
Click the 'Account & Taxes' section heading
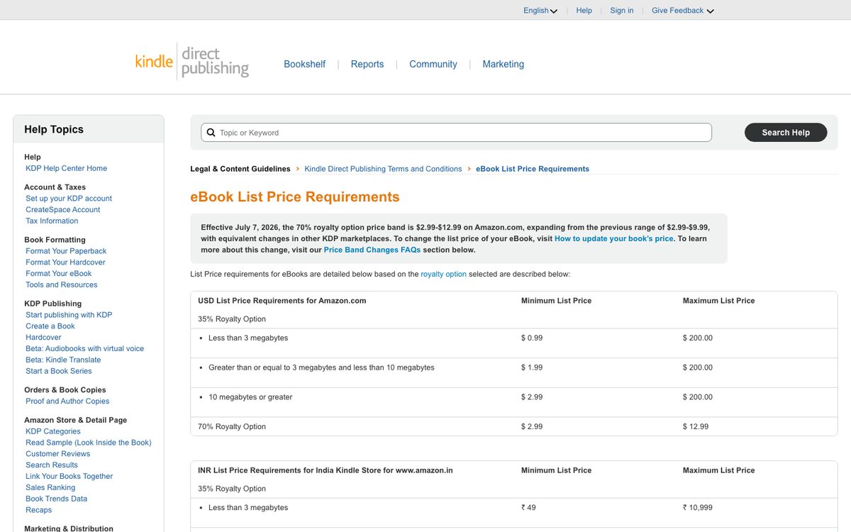pyautogui.click(x=55, y=187)
